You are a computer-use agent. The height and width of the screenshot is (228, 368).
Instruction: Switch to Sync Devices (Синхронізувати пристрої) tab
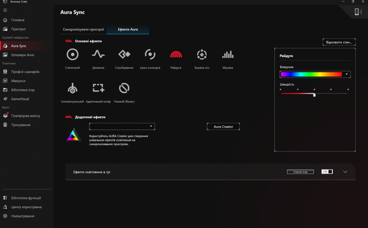[83, 29]
